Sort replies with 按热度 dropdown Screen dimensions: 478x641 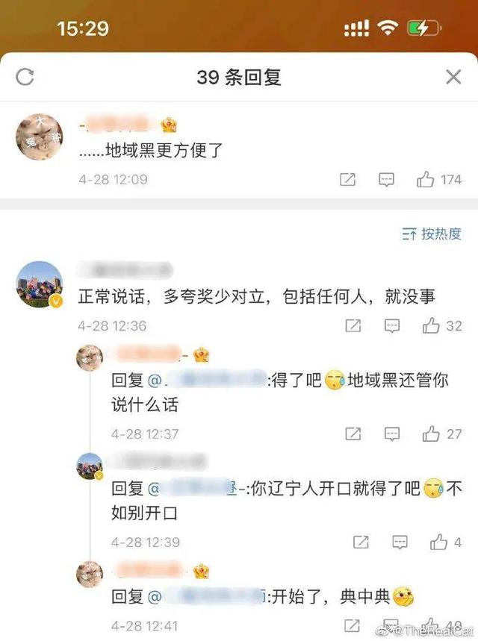432,234
